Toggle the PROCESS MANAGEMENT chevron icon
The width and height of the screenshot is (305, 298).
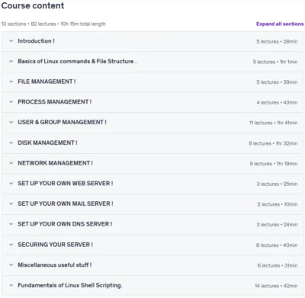click(x=11, y=102)
